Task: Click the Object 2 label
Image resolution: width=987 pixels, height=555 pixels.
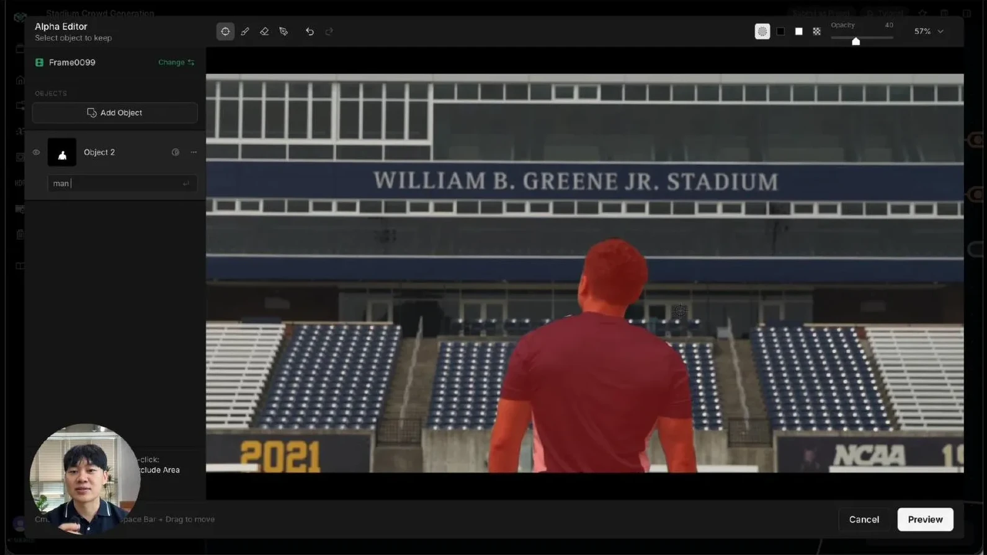Action: tap(99, 152)
